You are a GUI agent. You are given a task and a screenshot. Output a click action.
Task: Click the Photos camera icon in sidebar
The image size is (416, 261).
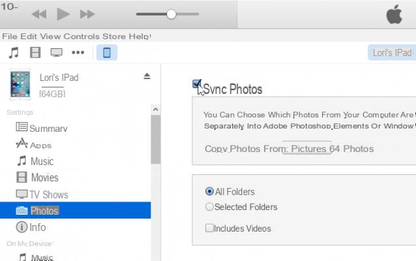(22, 211)
